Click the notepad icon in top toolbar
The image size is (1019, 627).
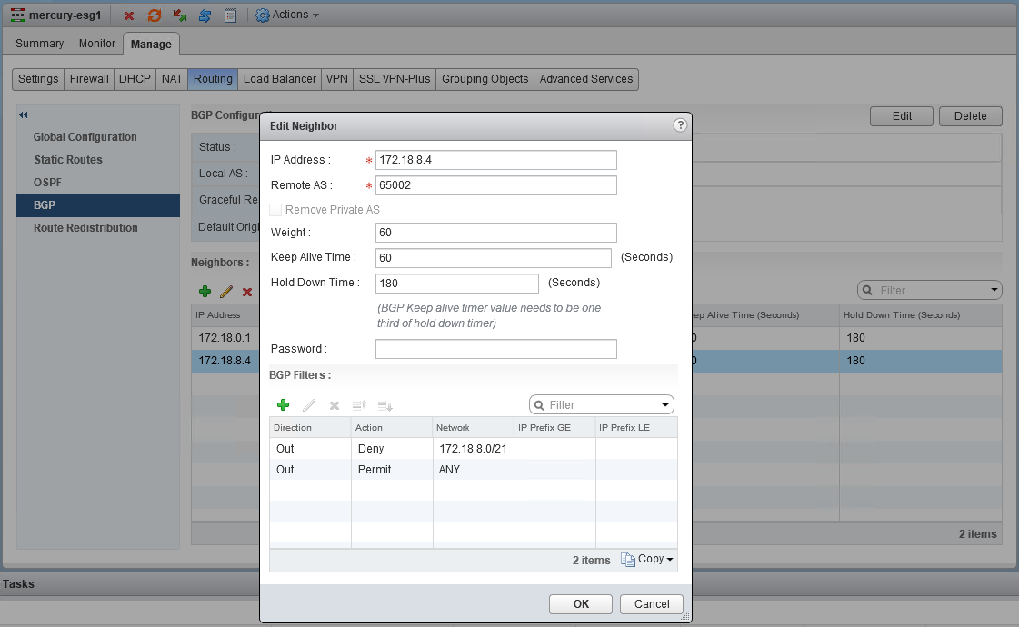[230, 15]
